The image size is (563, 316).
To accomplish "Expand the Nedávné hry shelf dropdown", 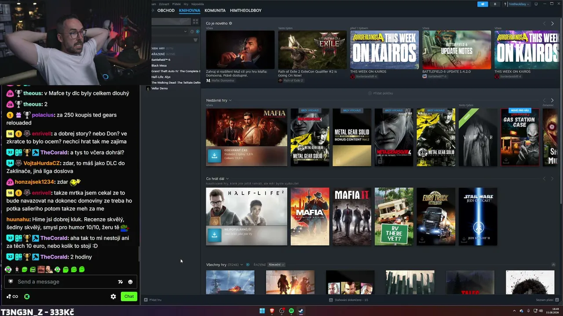I will point(230,101).
